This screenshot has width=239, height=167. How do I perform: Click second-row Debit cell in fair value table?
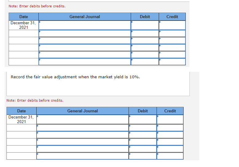(x=143, y=128)
